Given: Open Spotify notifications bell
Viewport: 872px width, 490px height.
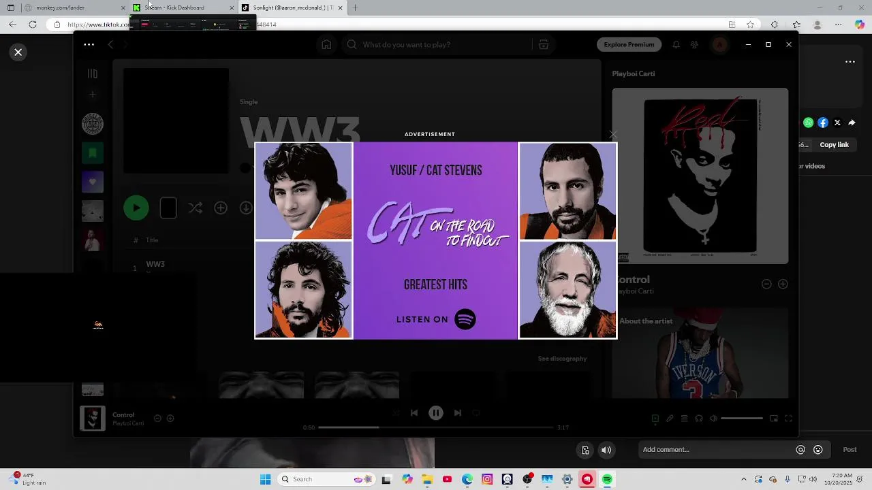Looking at the screenshot, I should click(x=676, y=44).
